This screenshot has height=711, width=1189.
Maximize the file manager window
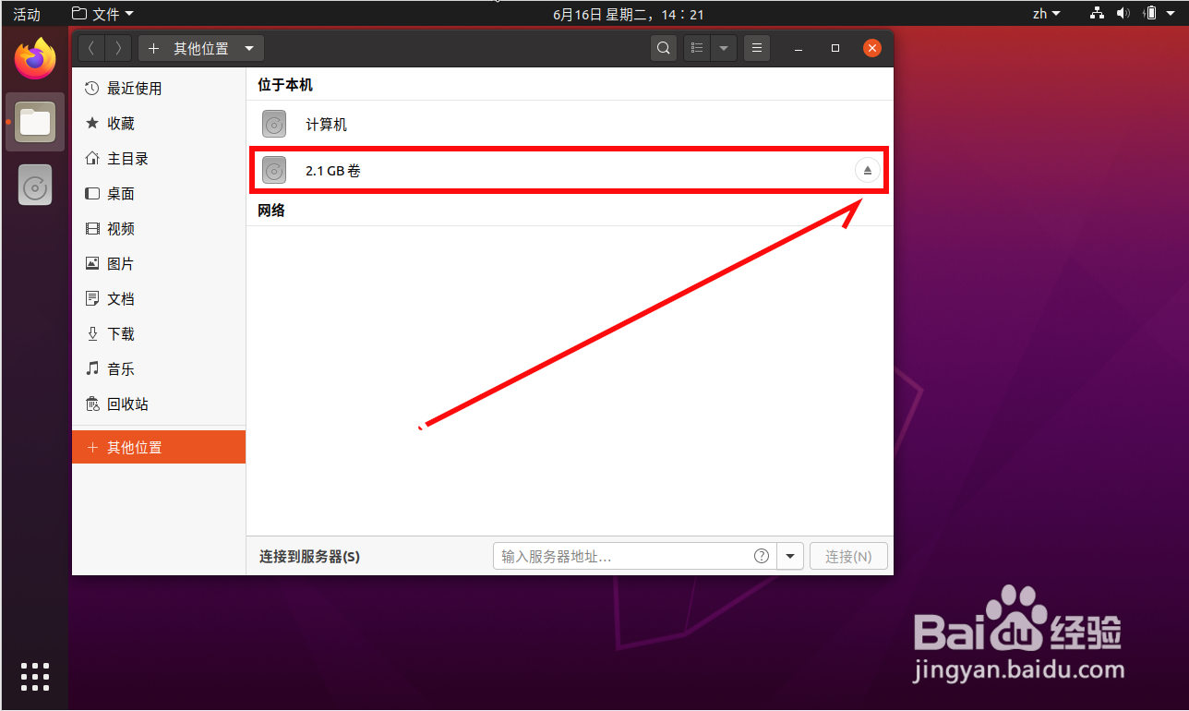(835, 48)
